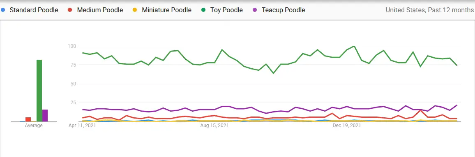Select the Toy Poodle legend label
This screenshot has height=157, width=475.
tap(226, 10)
